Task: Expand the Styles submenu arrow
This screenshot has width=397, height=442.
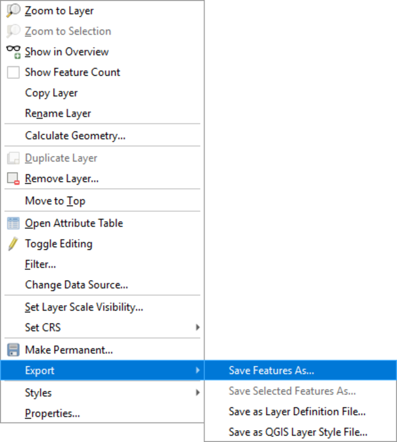Action: point(198,393)
